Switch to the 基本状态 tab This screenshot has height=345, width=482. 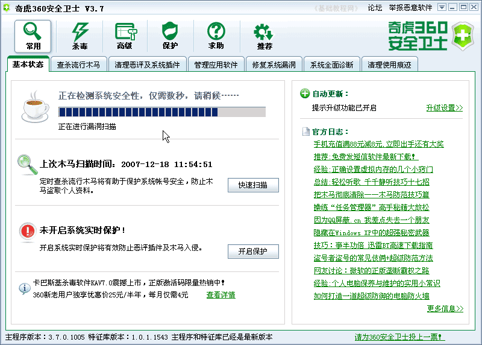pos(28,65)
